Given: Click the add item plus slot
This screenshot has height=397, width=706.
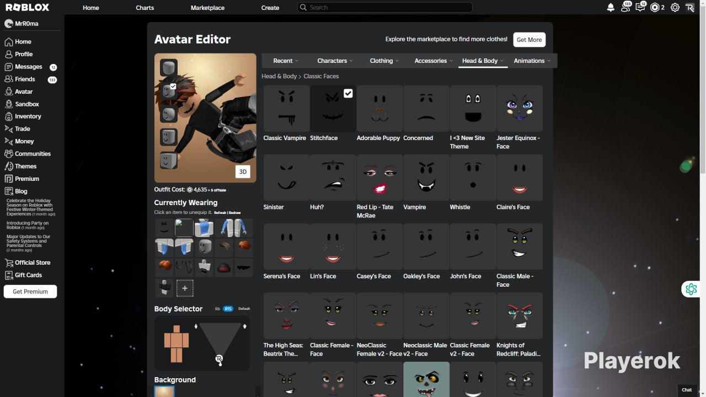Looking at the screenshot, I should (x=185, y=288).
